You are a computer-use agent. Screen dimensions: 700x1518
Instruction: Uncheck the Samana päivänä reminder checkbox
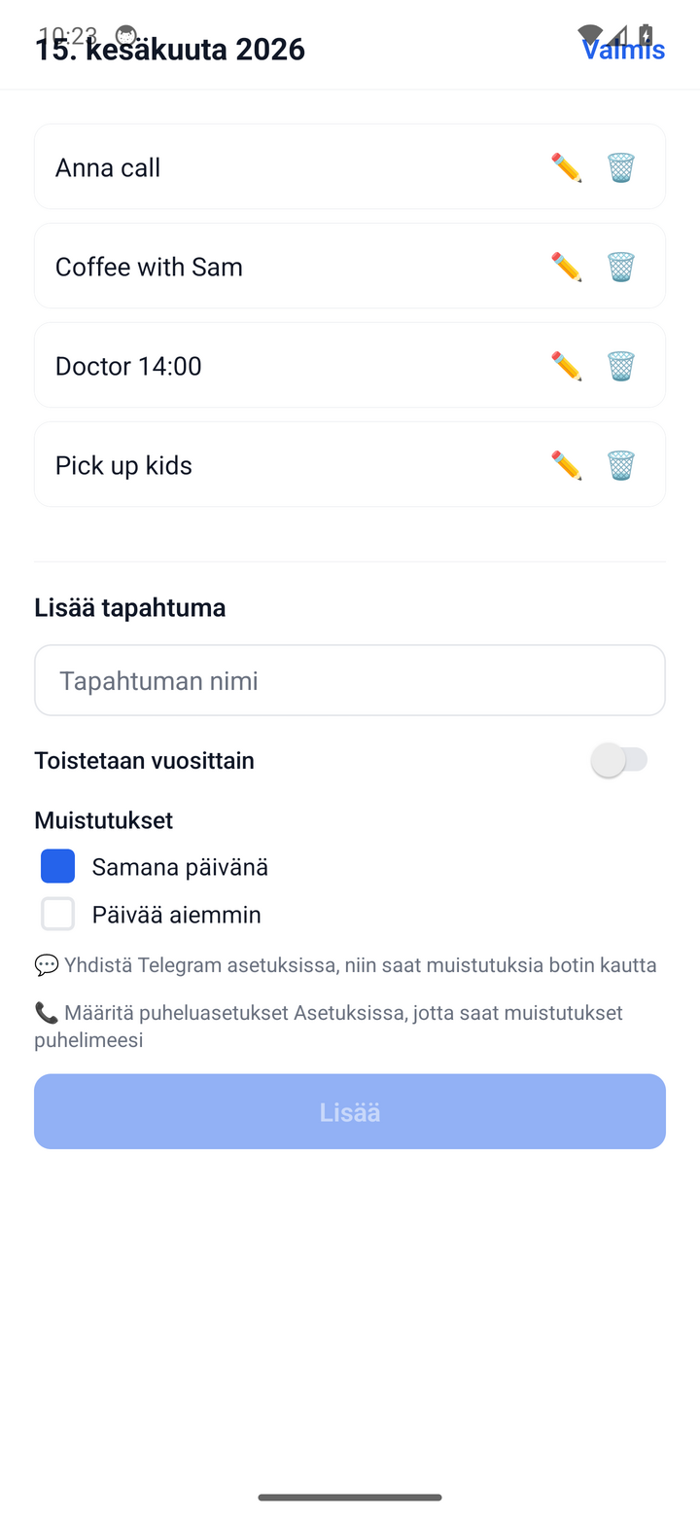coord(57,866)
